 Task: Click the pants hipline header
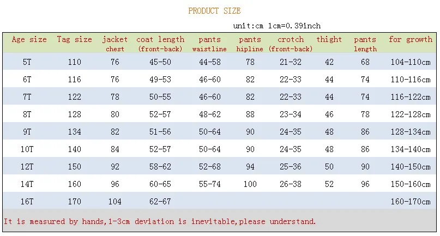point(250,44)
